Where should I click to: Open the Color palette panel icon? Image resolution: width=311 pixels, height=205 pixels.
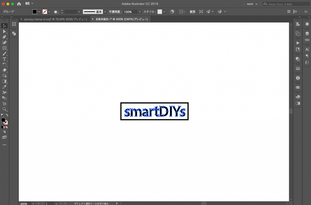click(298, 97)
